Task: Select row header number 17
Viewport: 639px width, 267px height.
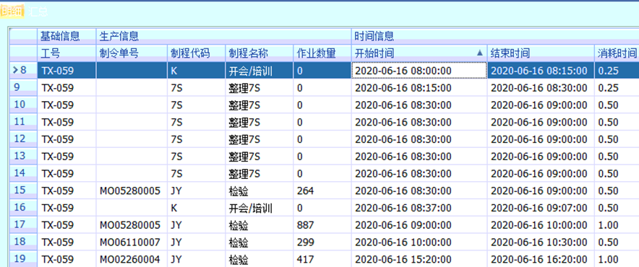Action: click(x=23, y=224)
